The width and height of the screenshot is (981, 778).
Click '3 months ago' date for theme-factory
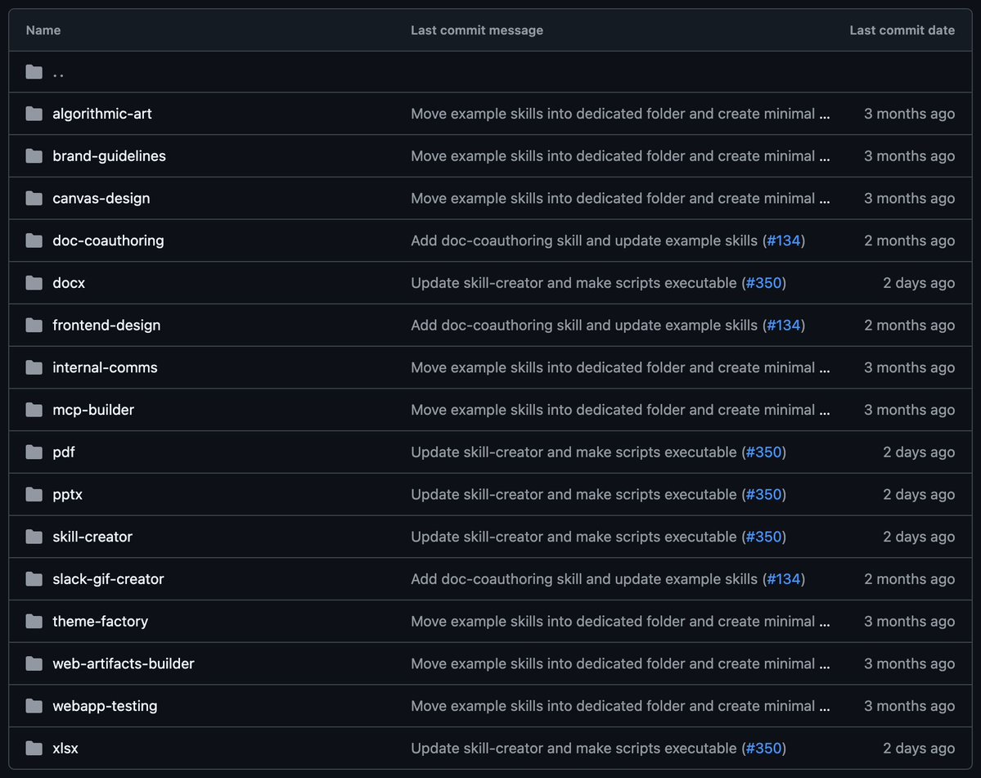[910, 622]
